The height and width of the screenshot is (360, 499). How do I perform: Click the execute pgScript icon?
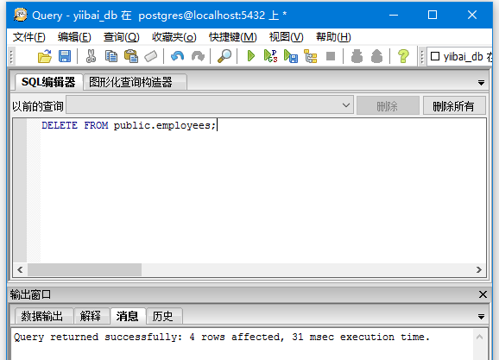pos(270,56)
